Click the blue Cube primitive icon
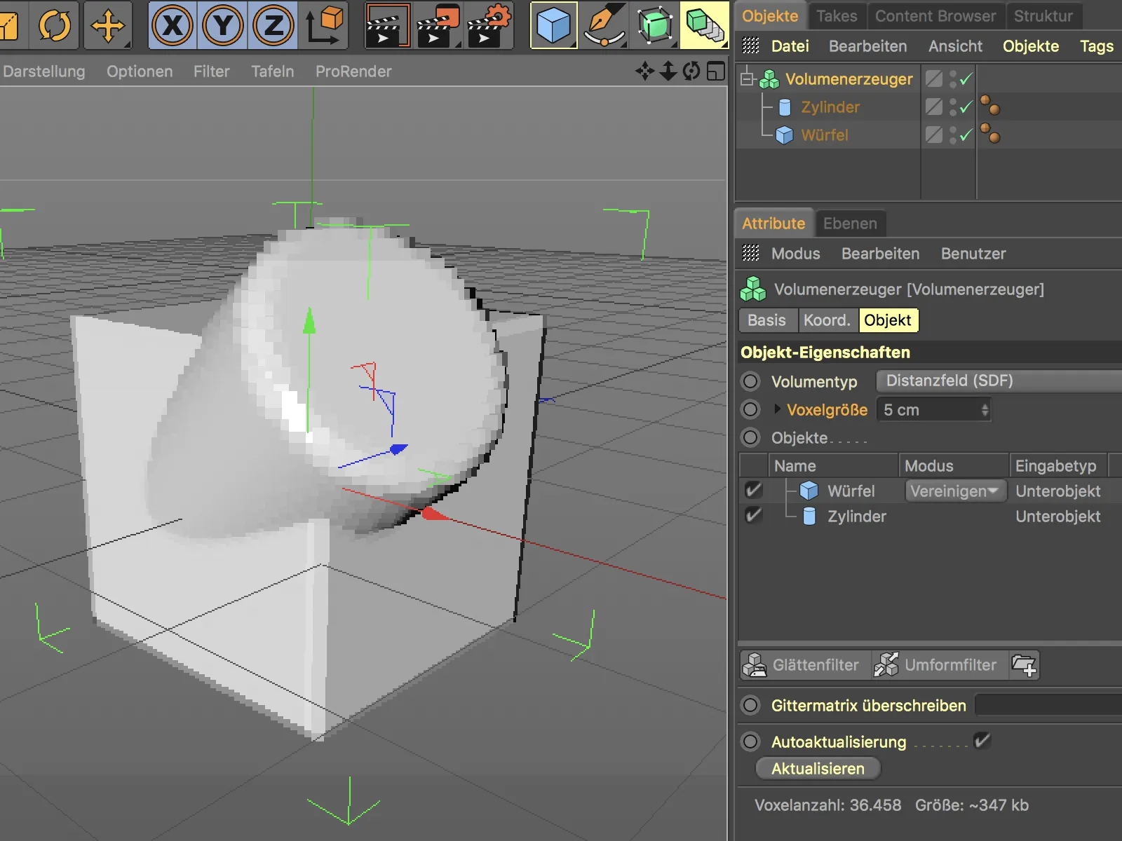Image resolution: width=1122 pixels, height=841 pixels. coord(553,26)
